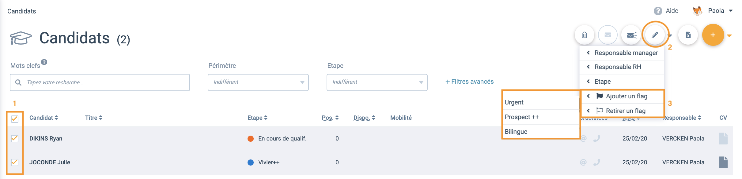Click the Aide help question icon
742x179 pixels.
(x=658, y=11)
